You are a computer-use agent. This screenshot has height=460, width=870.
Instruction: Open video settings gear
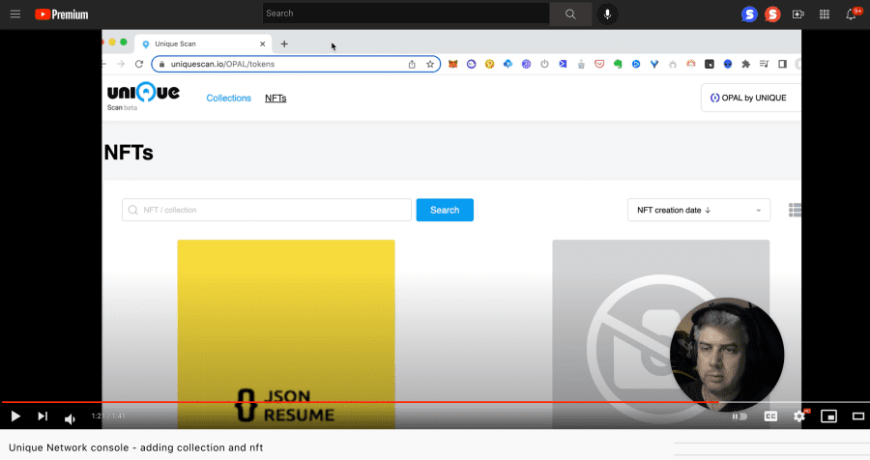pyautogui.click(x=799, y=417)
